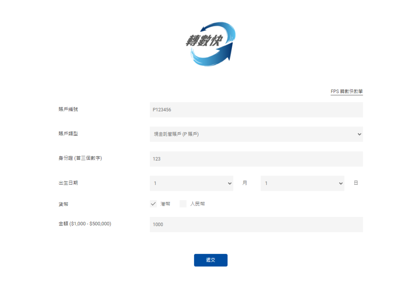
Task: Click the 轉數快 FPS logo
Action: (x=211, y=44)
